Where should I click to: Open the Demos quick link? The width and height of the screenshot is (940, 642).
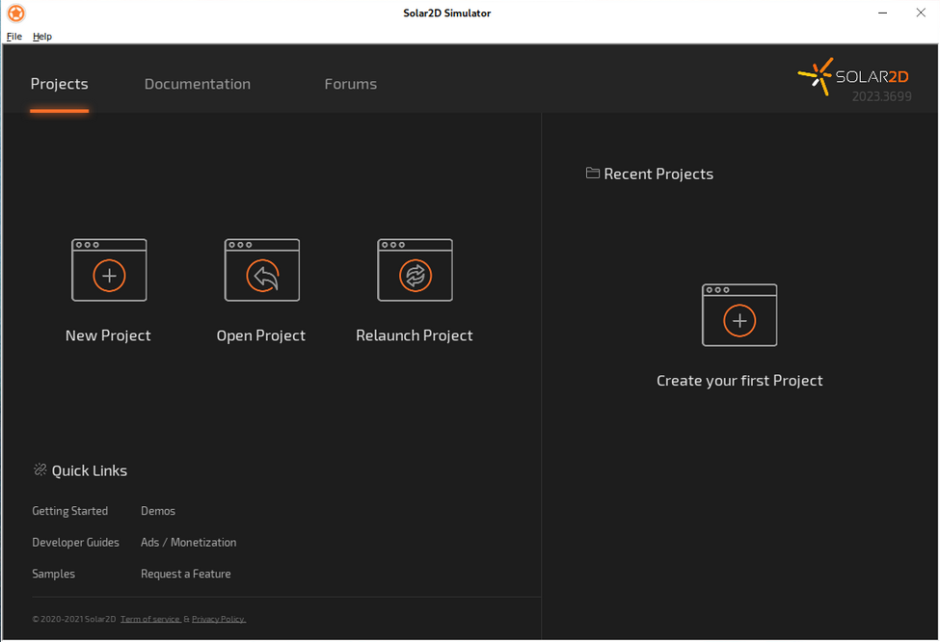(x=158, y=511)
